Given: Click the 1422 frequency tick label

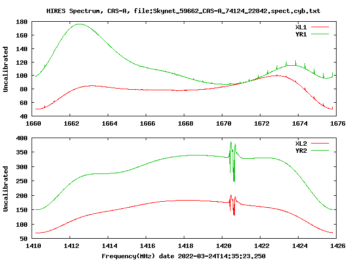Looking at the screenshot, I should click(262, 246).
